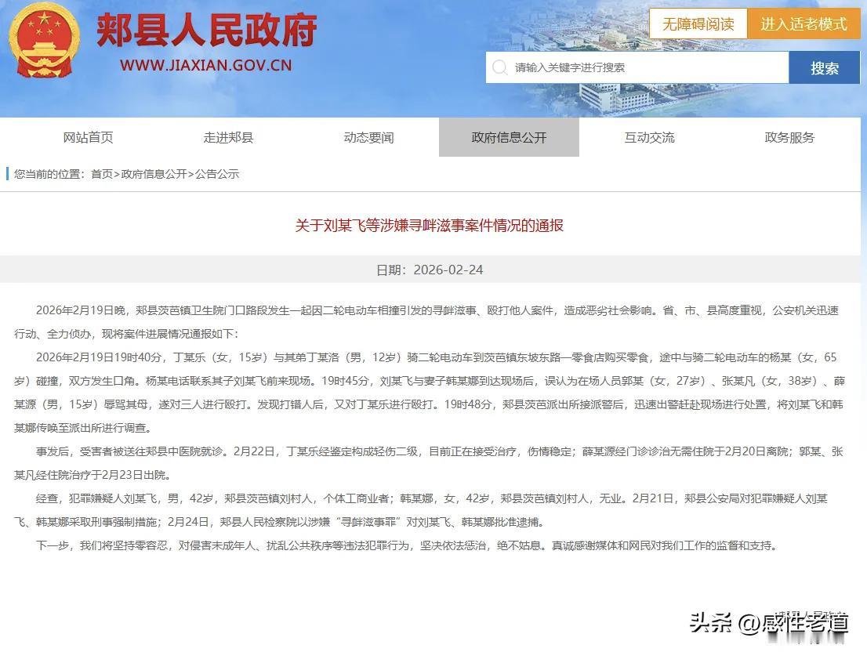Screen dimensions: 867x652
Task: Click the 您当前的位置 label
Action: [x=50, y=174]
